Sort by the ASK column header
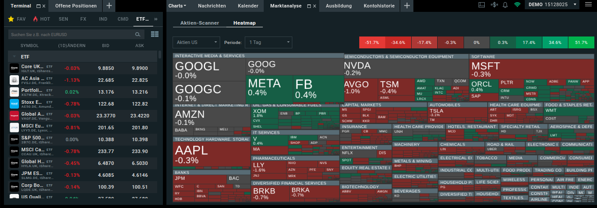The width and height of the screenshot is (597, 208). pos(140,46)
